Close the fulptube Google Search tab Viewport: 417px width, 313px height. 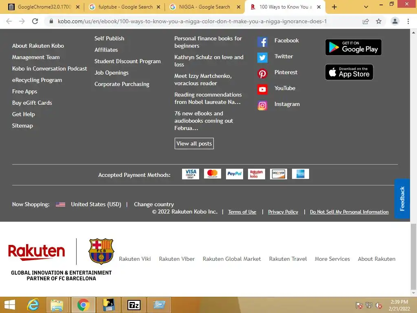coord(158,7)
